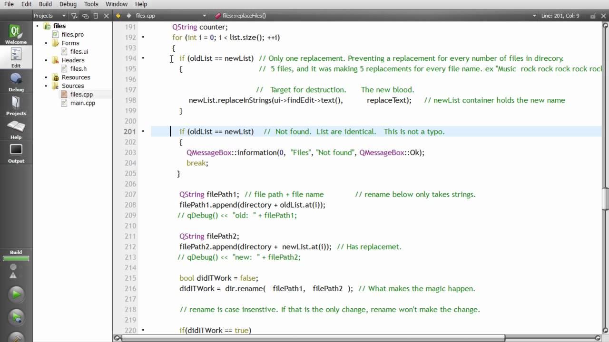The width and height of the screenshot is (609, 342).
Task: Open the Window menu
Action: (x=117, y=4)
